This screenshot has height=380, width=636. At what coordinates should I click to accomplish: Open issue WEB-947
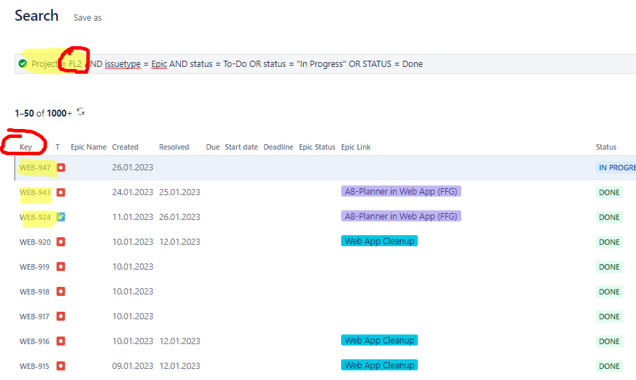click(x=35, y=168)
